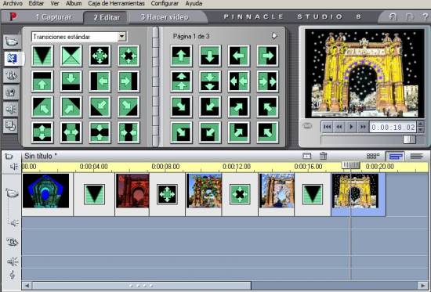431x292 pixels.
Task: Open the sound effects album tab
Action: (11, 109)
